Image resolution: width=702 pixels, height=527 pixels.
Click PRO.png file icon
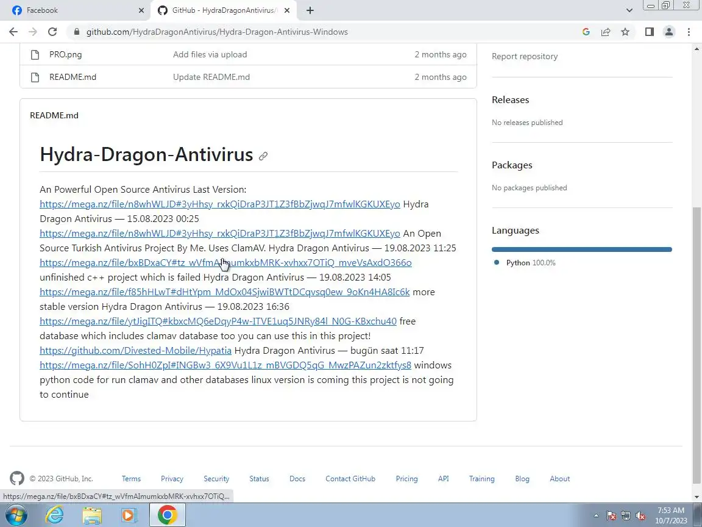pyautogui.click(x=35, y=55)
